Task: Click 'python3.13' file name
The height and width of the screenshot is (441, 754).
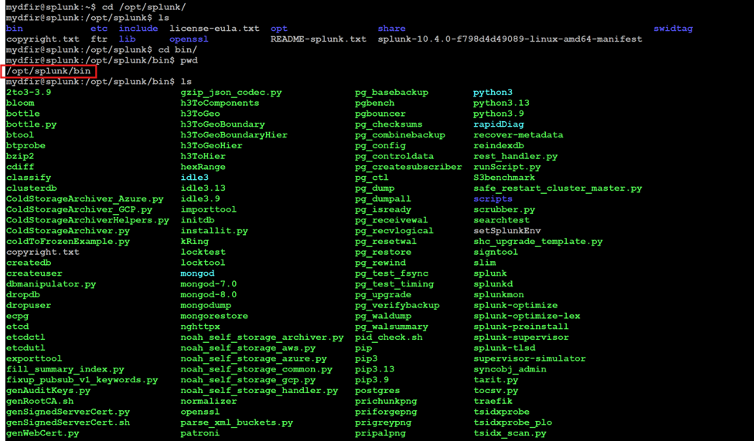Action: [x=502, y=103]
